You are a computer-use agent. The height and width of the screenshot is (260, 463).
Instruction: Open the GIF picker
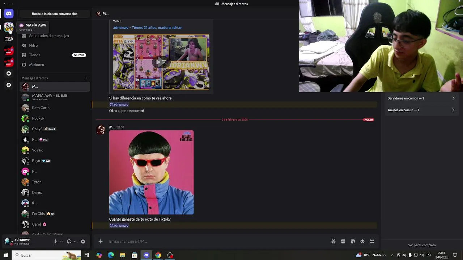(343, 242)
